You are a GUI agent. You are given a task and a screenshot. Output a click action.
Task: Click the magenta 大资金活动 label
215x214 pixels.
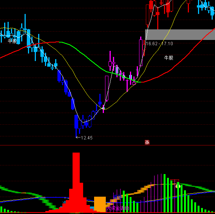tap(118, 208)
